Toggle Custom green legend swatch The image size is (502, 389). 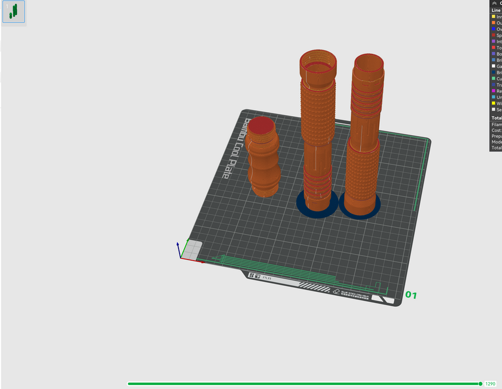coord(493,78)
